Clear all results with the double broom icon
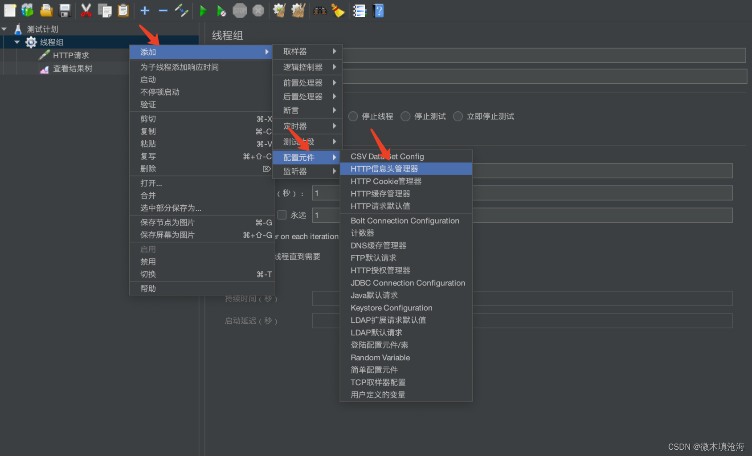Screen dimensions: 752x456 (298, 10)
